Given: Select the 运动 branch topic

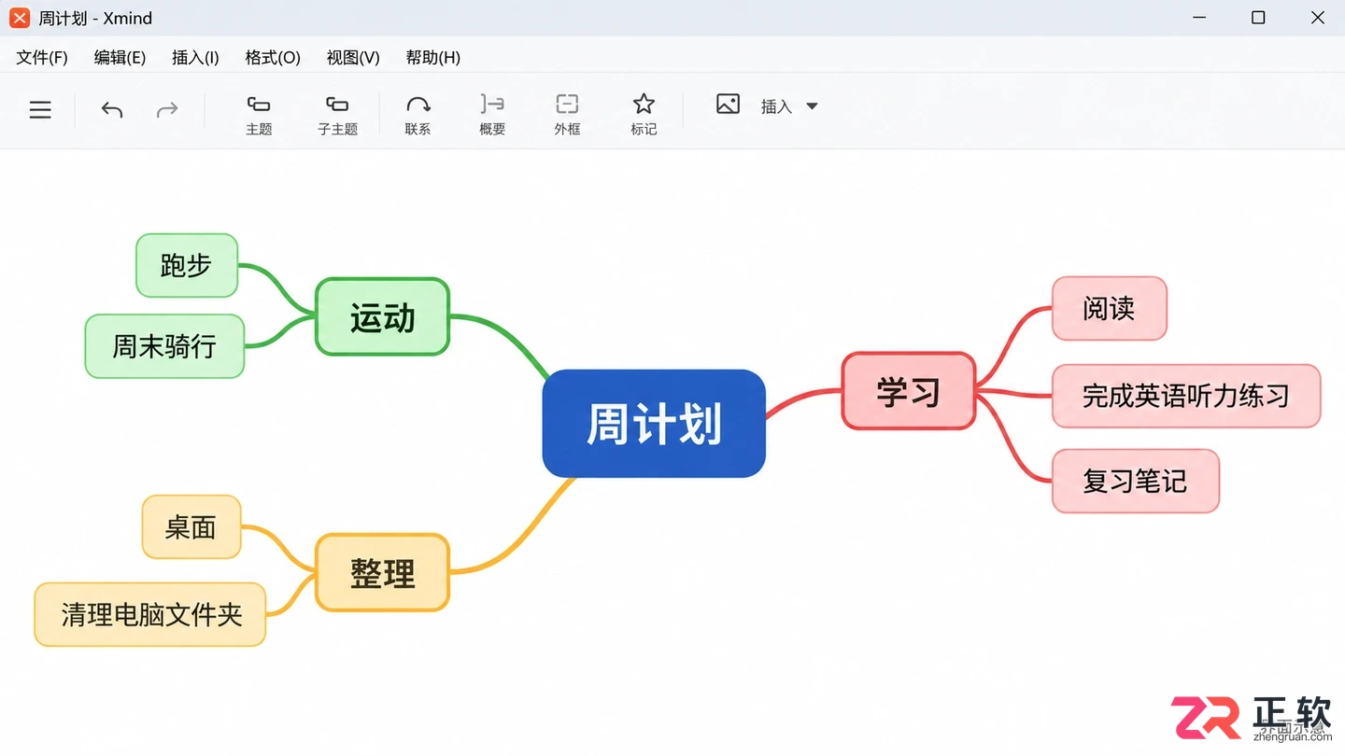Looking at the screenshot, I should click(382, 317).
